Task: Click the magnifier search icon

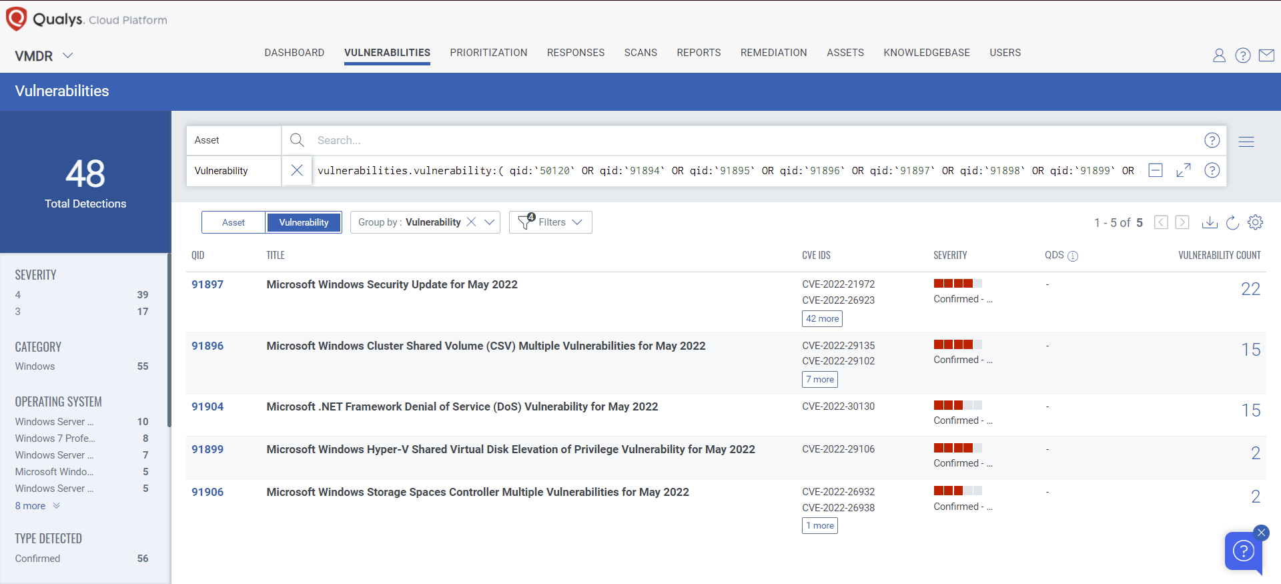Action: coord(297,140)
